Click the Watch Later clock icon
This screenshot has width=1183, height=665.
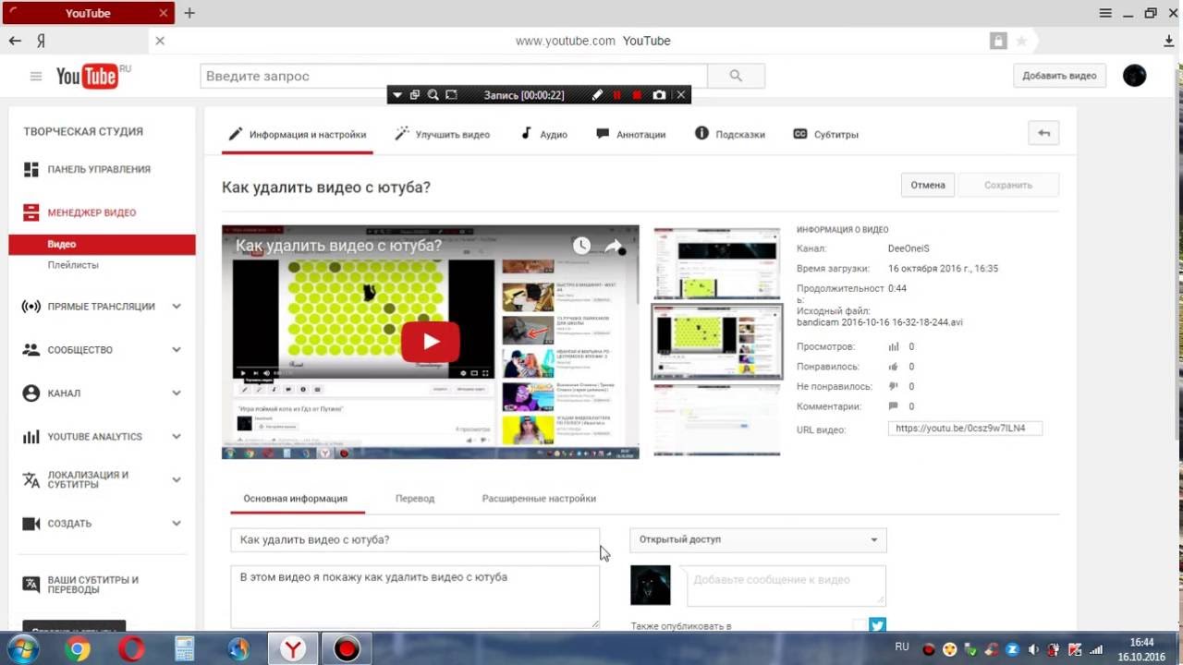(581, 246)
